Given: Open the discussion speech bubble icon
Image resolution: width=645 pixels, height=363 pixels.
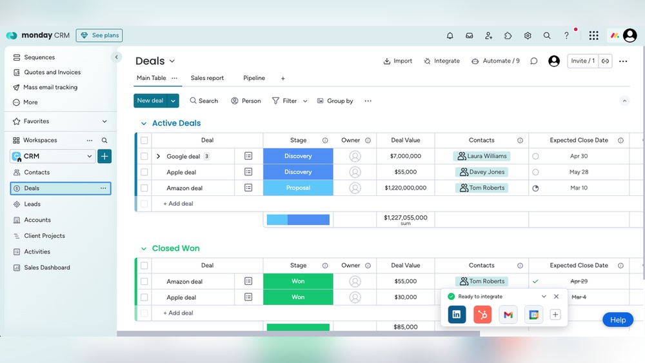Looking at the screenshot, I should click(534, 61).
